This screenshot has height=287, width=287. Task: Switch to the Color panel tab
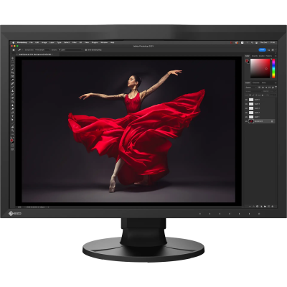(248, 56)
